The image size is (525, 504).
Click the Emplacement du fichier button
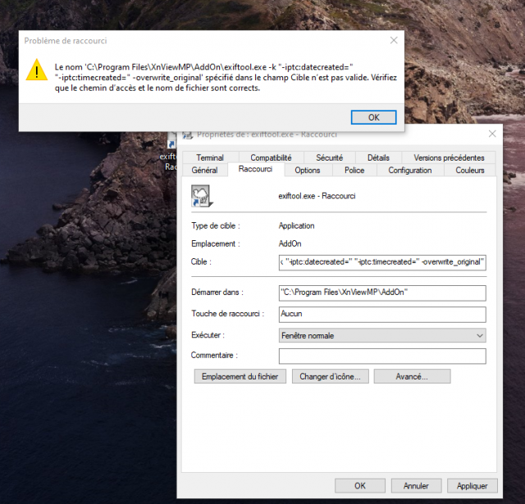point(240,377)
